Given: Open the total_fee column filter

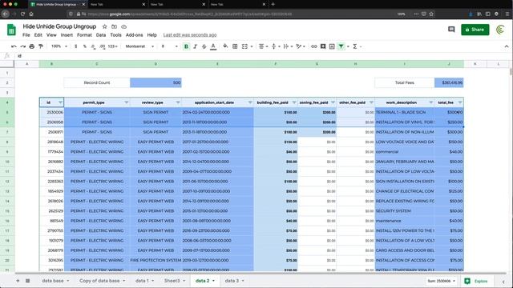Looking at the screenshot, I should 460,102.
